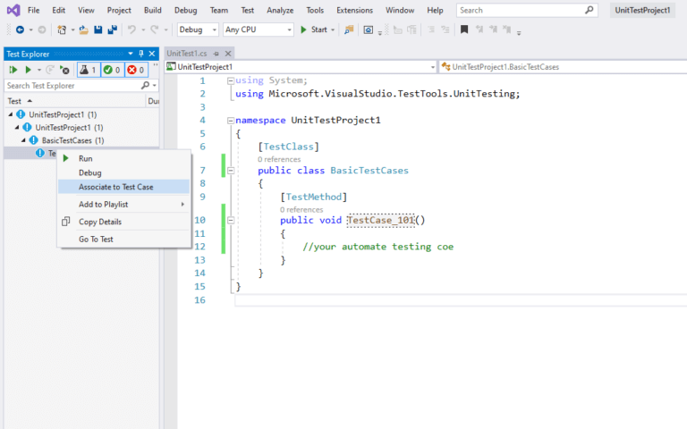Run All Tests in Test Explorer

coord(13,70)
